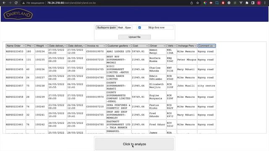The width and height of the screenshot is (269, 151).
Task: Select cell NSPS0223454
Action: point(16,60)
